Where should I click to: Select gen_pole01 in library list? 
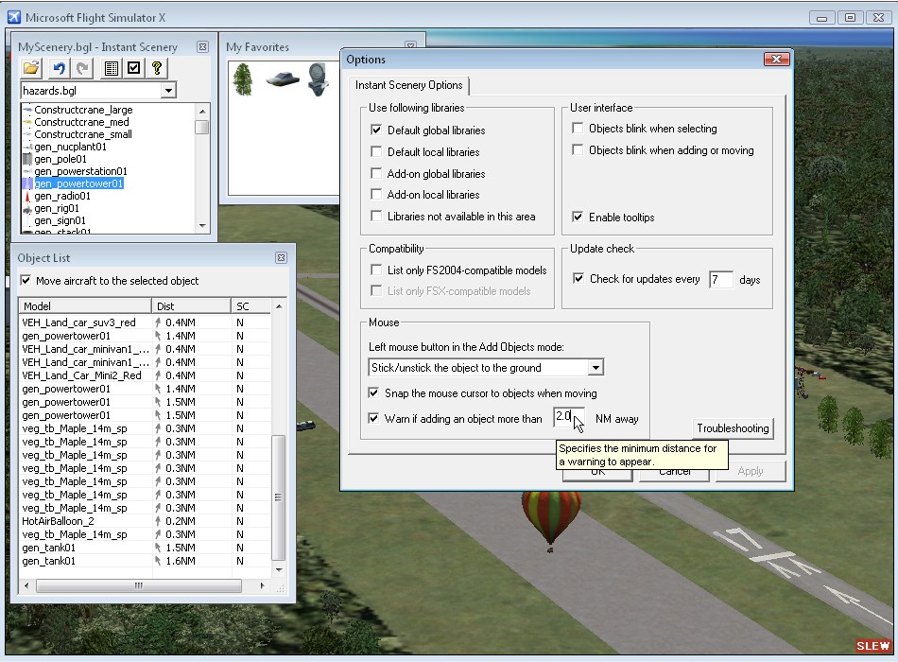pyautogui.click(x=60, y=159)
